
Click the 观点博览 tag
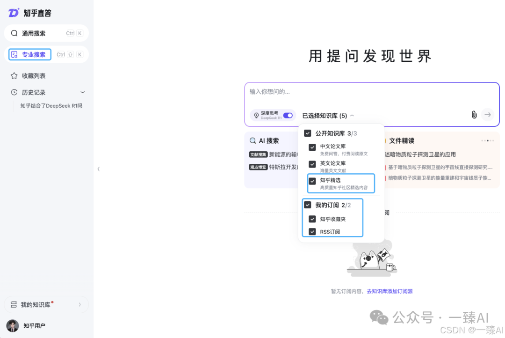258,167
